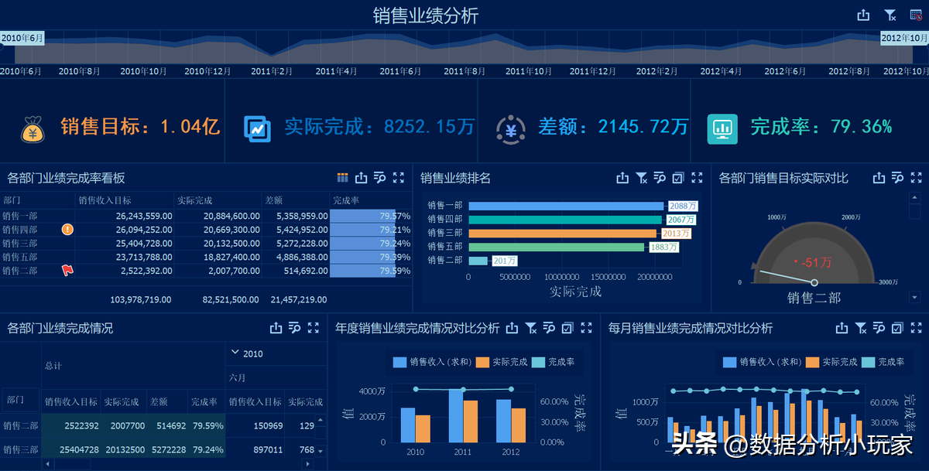Select the 销售一部 bar in 销售业绩排名
Screen dimensions: 929x471
pyautogui.click(x=566, y=206)
